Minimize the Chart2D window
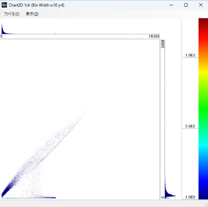Viewport: 208px width, 207px height. (x=171, y=5)
